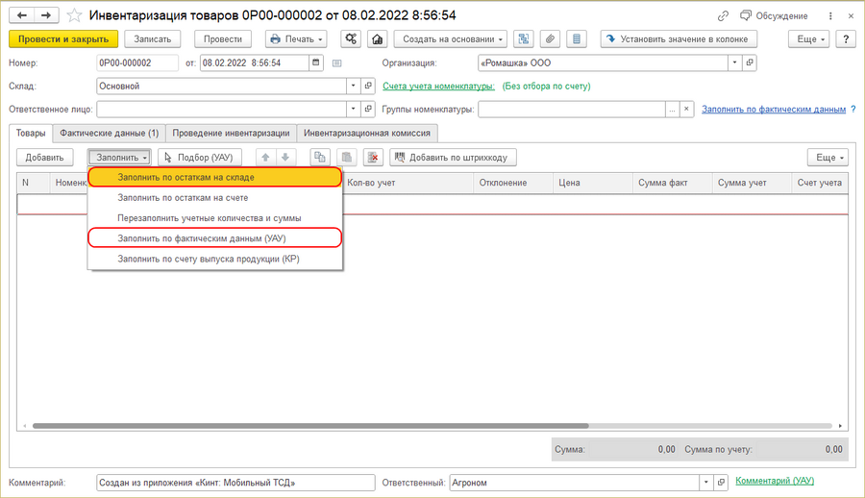Click the delete row red X icon
865x498 pixels.
[x=373, y=158]
